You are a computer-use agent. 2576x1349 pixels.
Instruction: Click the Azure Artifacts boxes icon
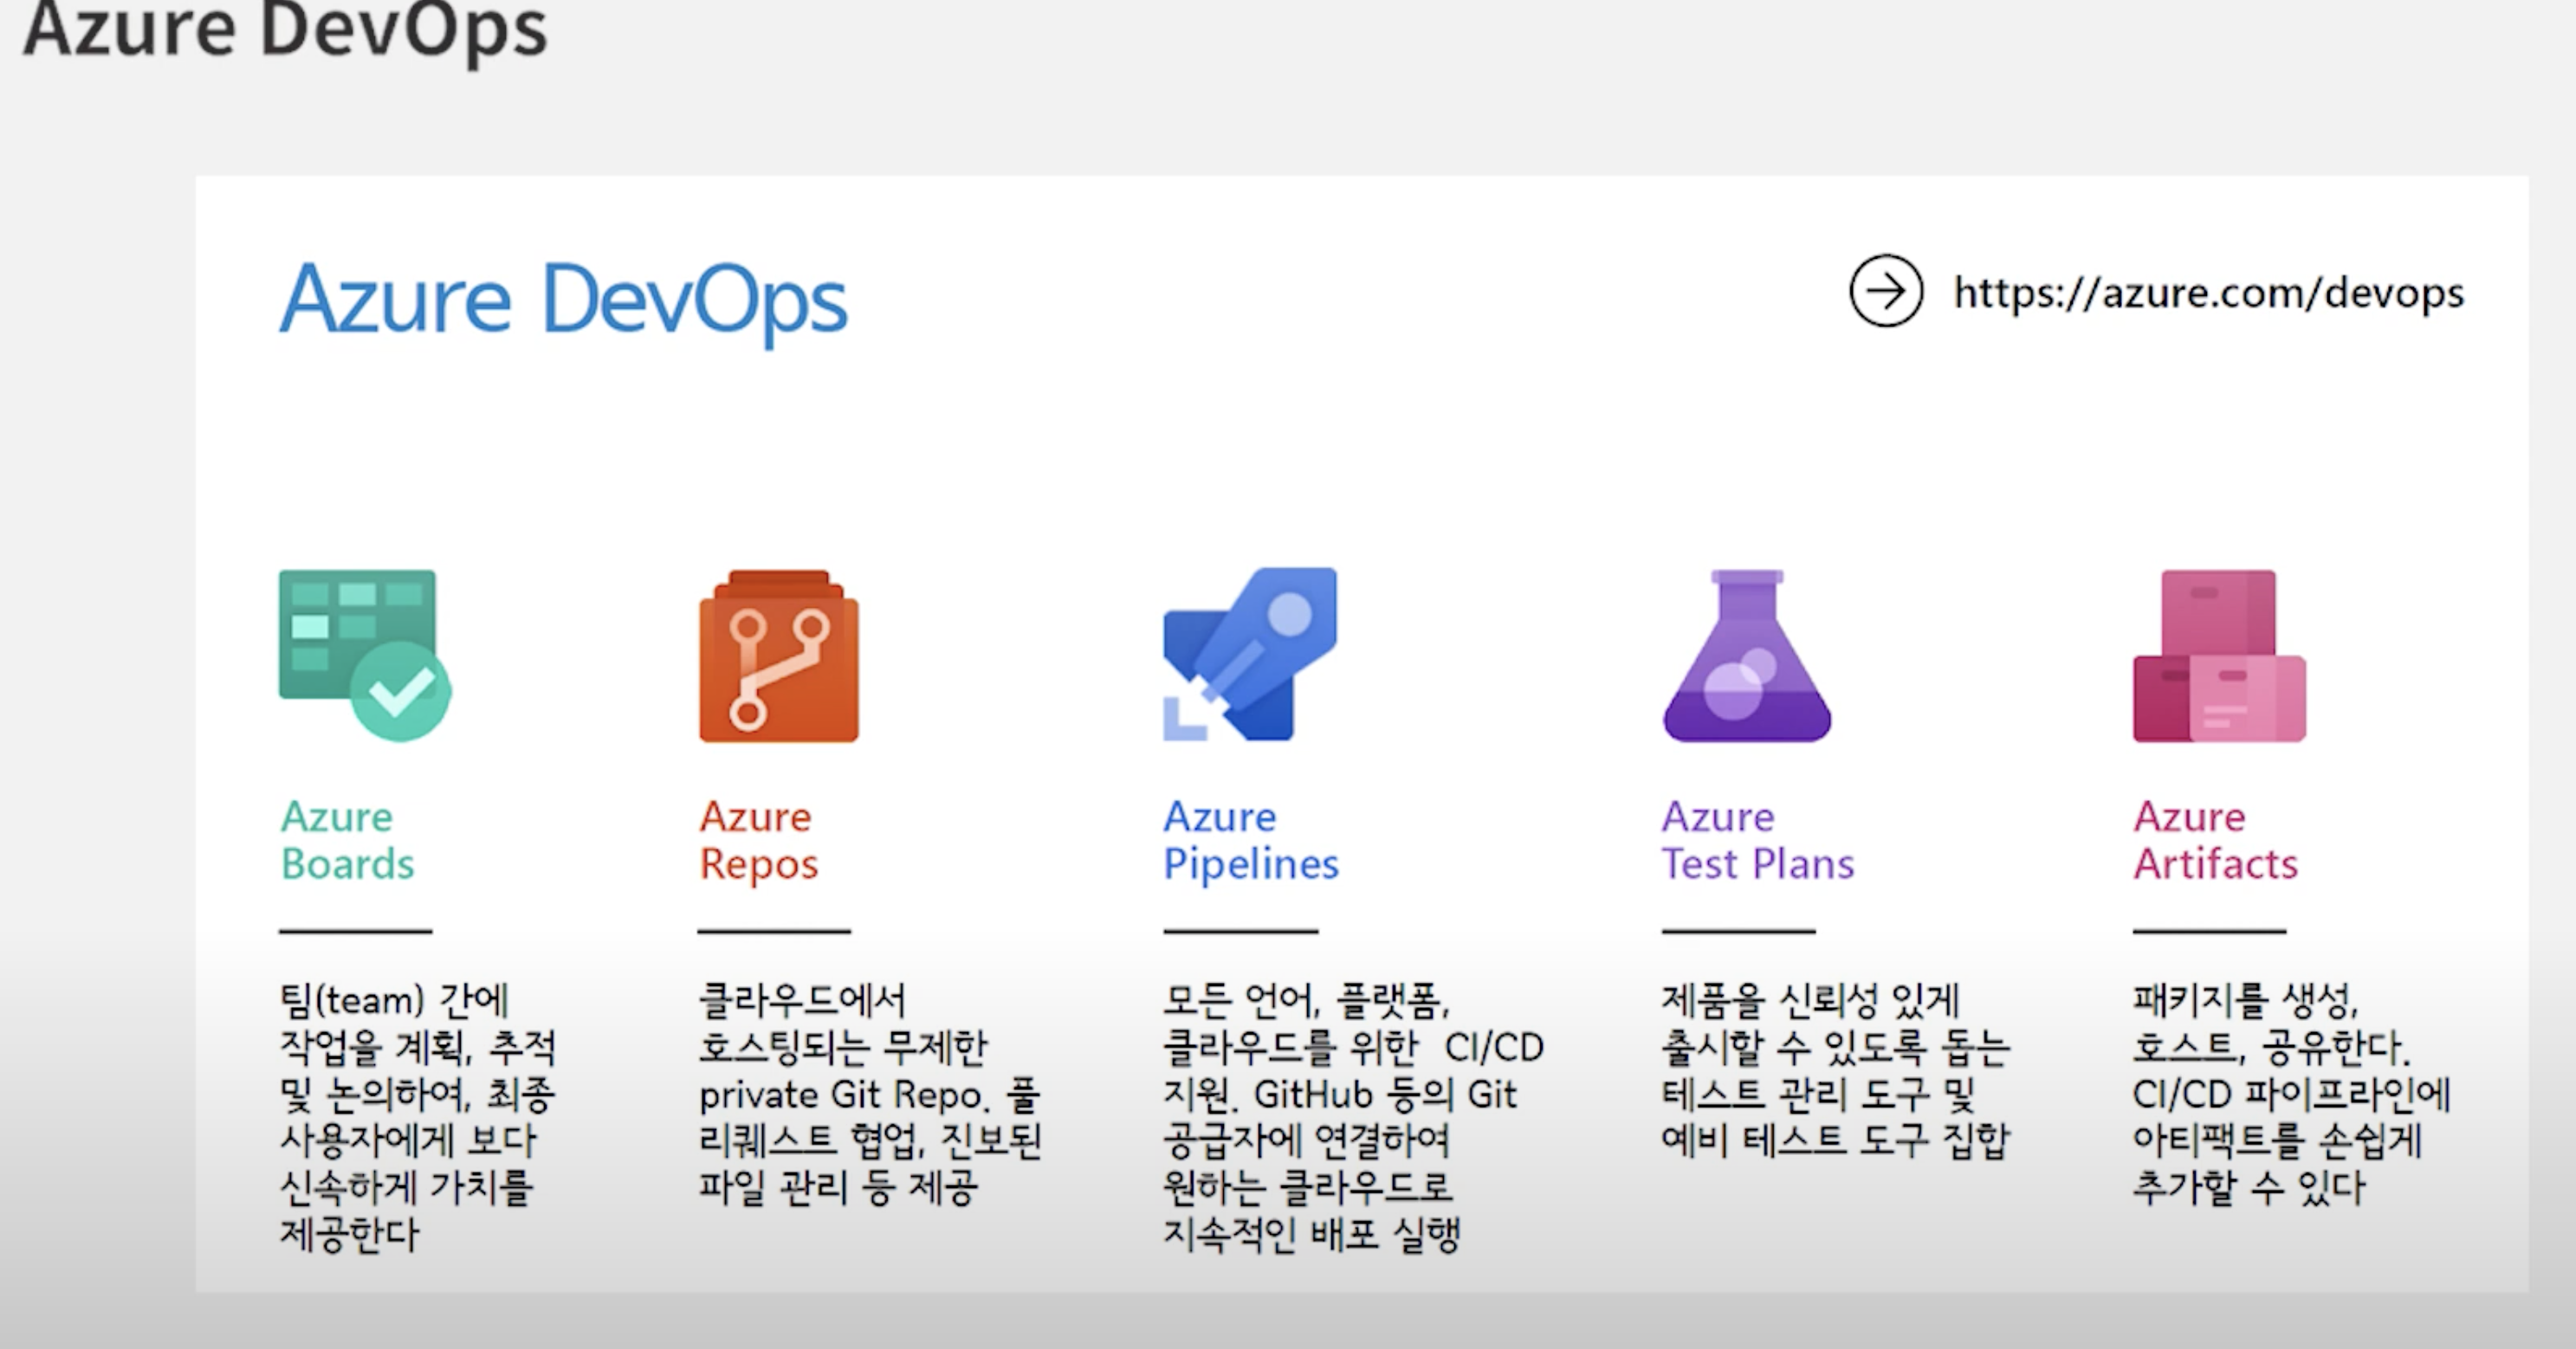(2219, 656)
